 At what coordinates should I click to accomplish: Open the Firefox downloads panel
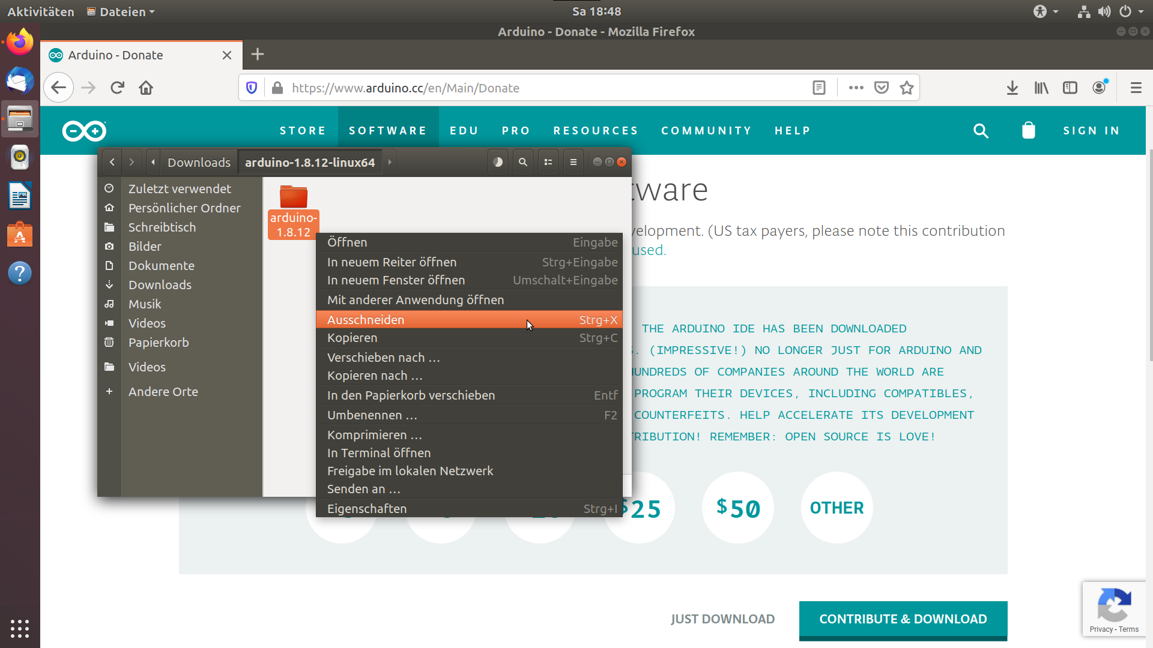click(1012, 88)
